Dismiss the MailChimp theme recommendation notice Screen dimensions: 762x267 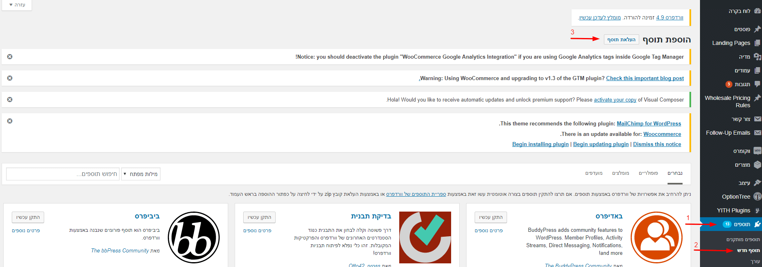[x=10, y=121]
